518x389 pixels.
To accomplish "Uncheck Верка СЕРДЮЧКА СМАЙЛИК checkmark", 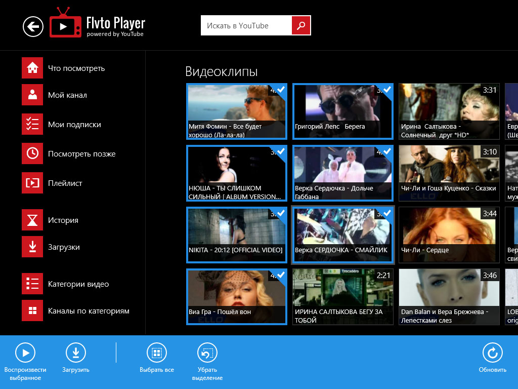I will [x=387, y=213].
